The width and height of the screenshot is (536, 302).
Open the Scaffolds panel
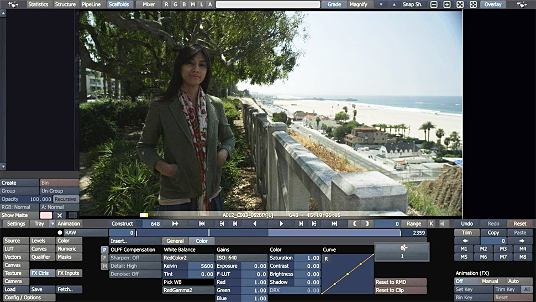119,4
